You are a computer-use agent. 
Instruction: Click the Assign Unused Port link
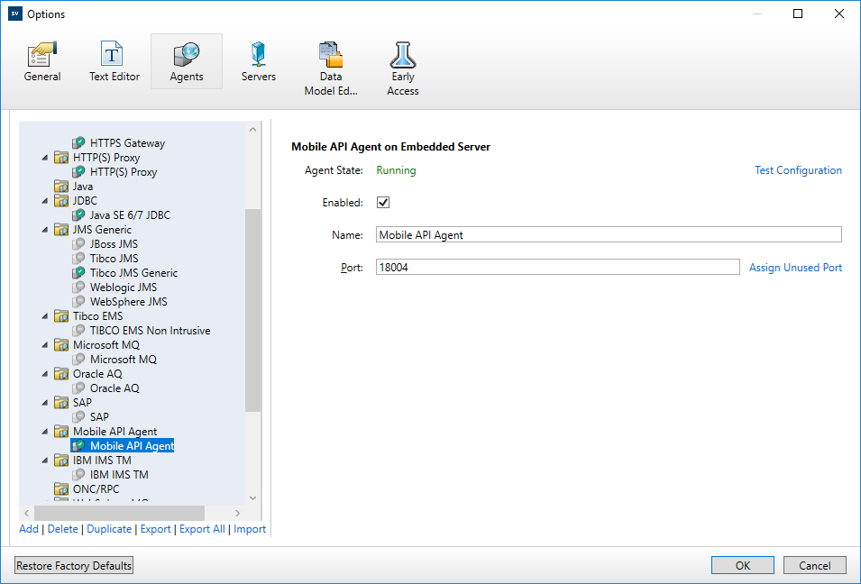tap(795, 268)
